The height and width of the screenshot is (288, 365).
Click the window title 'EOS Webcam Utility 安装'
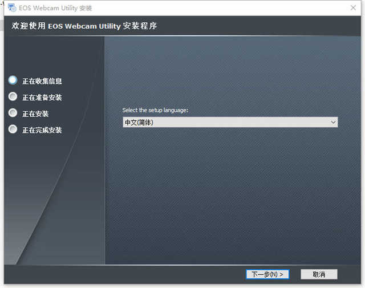click(x=55, y=8)
